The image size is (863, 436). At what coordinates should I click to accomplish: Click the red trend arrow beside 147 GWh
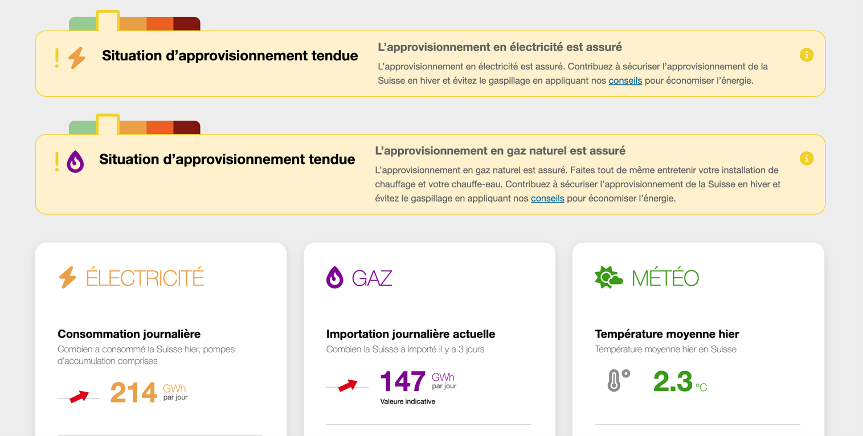tap(347, 385)
